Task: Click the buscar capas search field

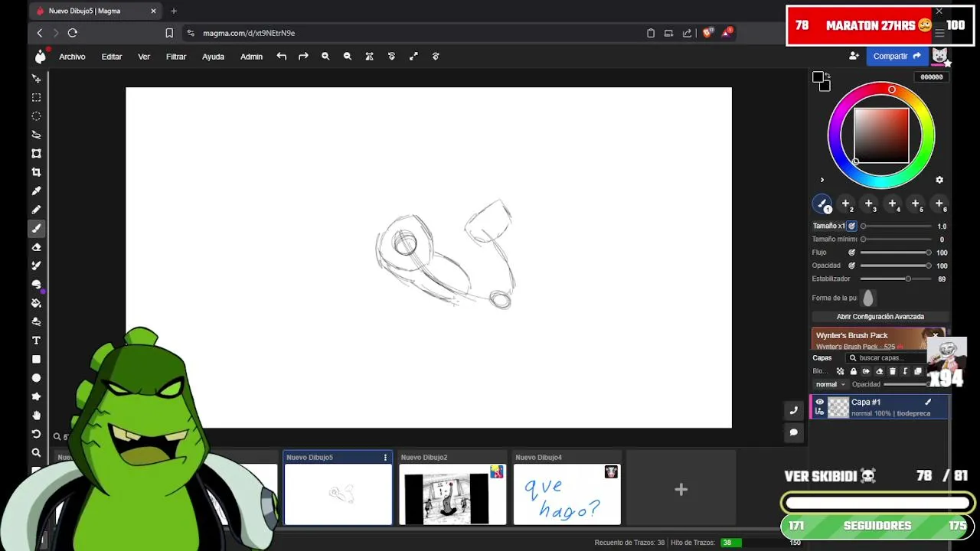Action: pyautogui.click(x=887, y=358)
